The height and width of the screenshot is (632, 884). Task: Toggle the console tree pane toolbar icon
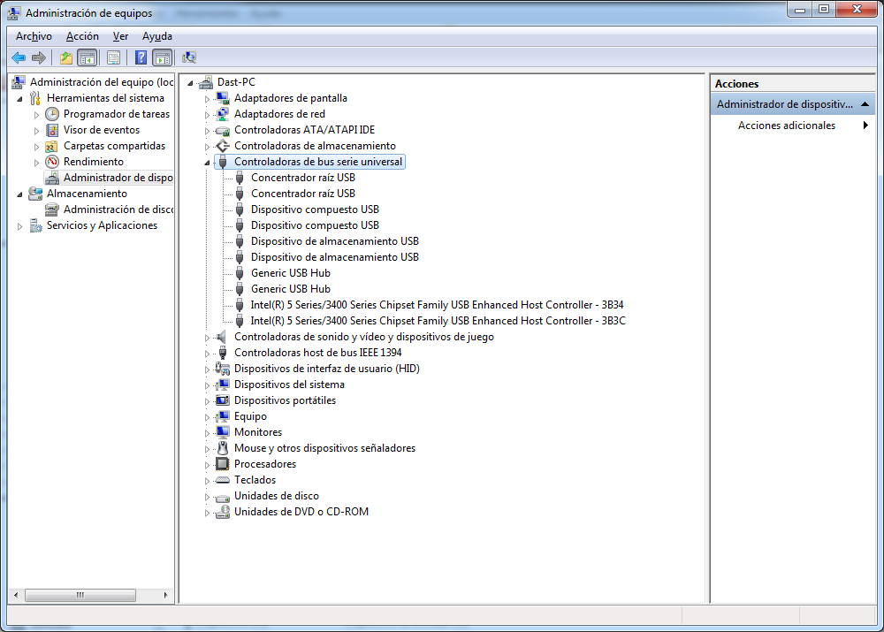[87, 57]
